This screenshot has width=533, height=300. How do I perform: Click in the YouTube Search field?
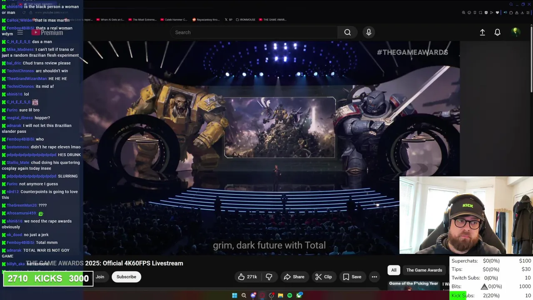point(254,32)
